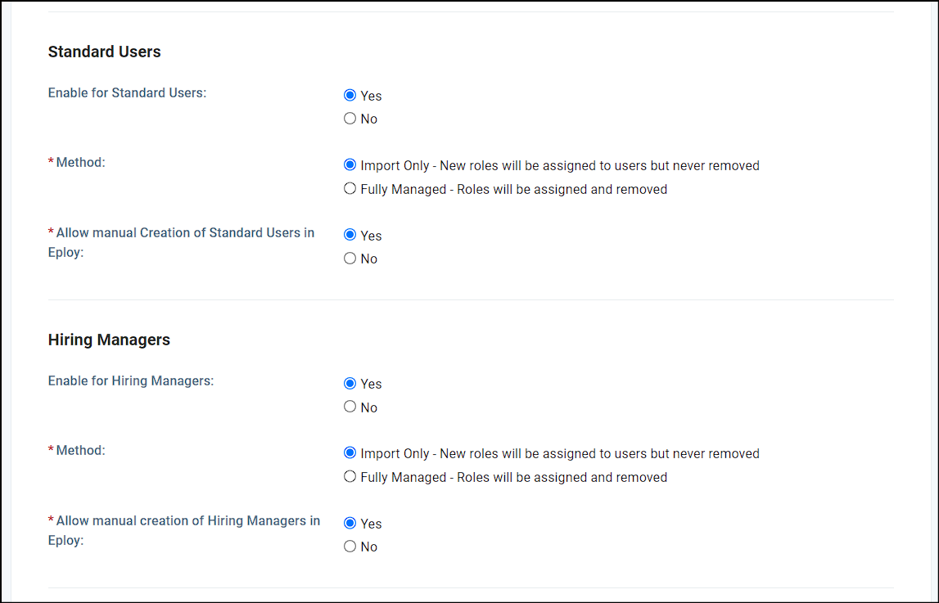
Task: Enable the feature for Hiring Managers
Action: (x=350, y=382)
